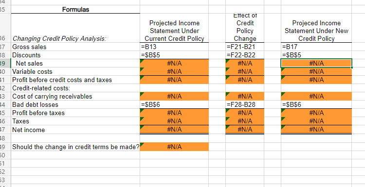Click the Variable costs row label
The height and width of the screenshot is (187, 365).
click(x=32, y=72)
